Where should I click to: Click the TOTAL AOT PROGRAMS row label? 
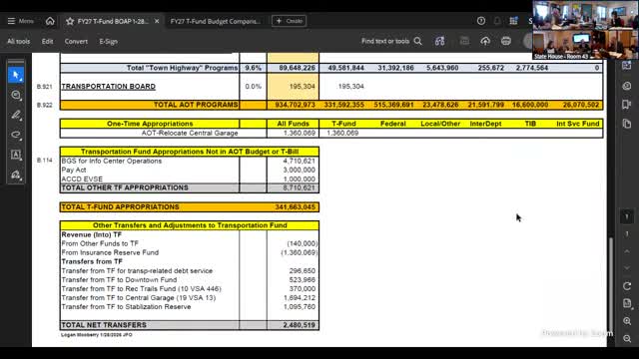[196, 105]
